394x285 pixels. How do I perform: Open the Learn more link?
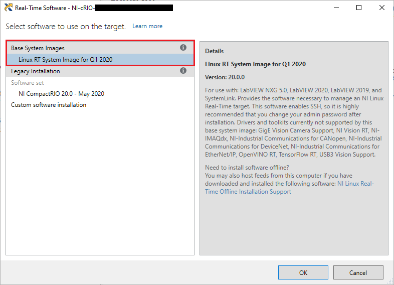147,26
